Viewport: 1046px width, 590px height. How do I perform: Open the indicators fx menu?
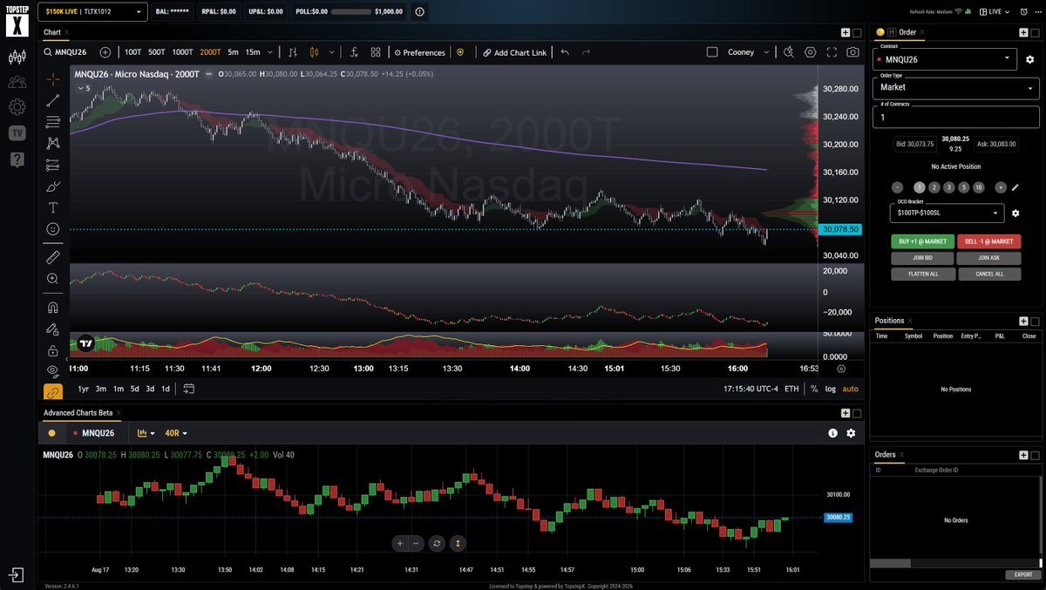coord(354,52)
